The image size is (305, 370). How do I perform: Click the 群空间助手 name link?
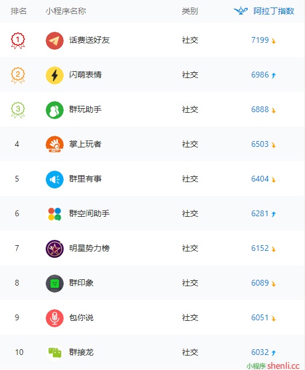pos(89,213)
